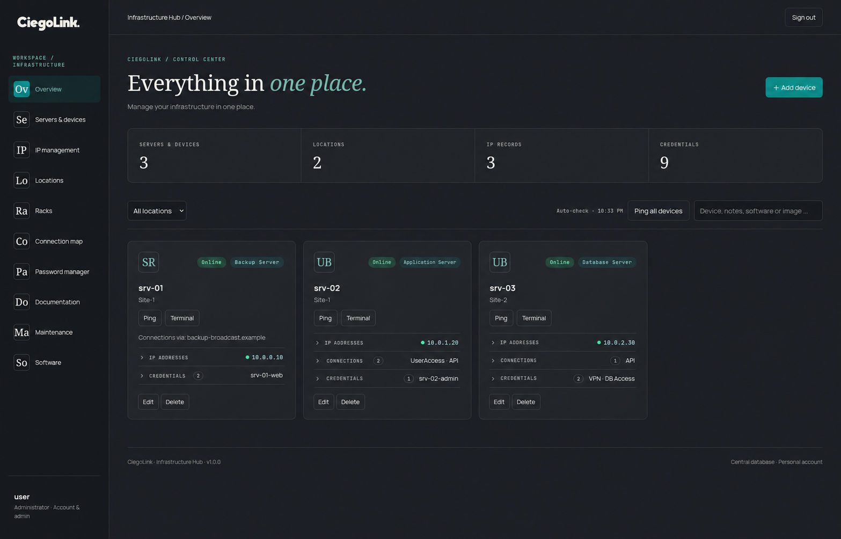Click the Do documentation sidebar icon
841x539 pixels.
21,302
